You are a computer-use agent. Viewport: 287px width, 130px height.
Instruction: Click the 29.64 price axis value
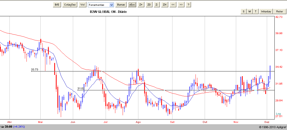279,100
